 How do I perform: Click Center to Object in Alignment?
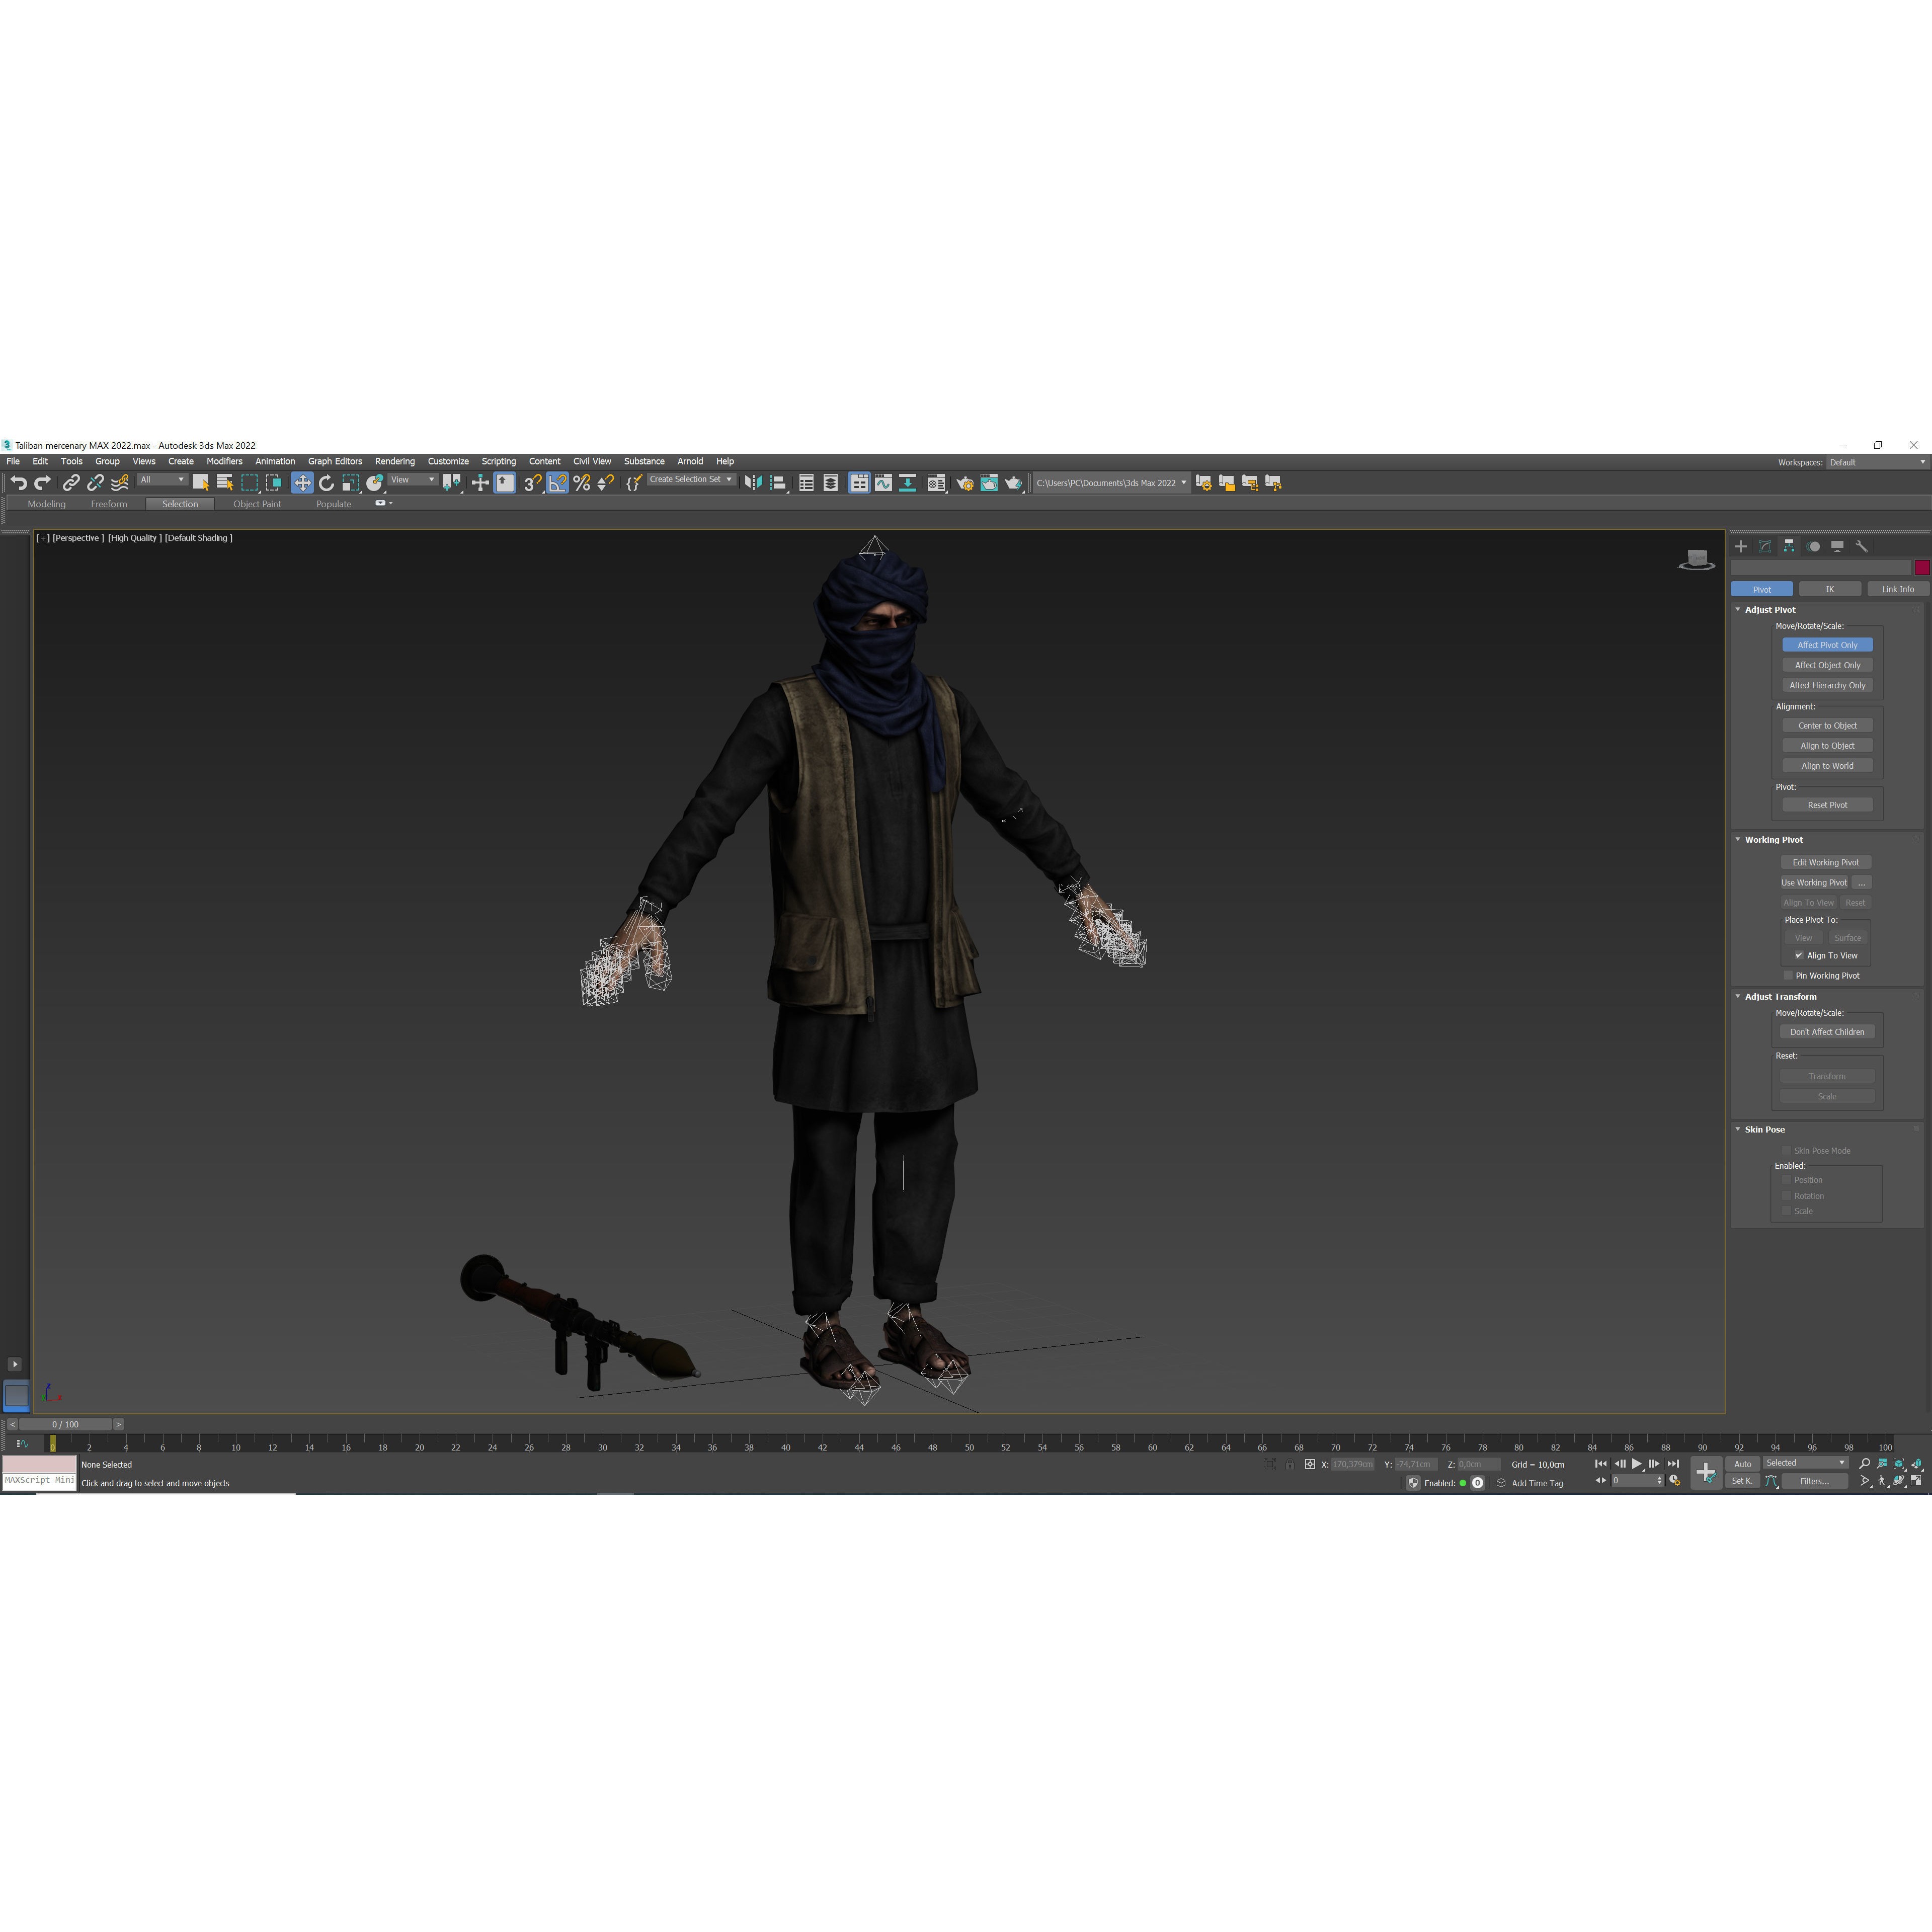[x=1827, y=725]
